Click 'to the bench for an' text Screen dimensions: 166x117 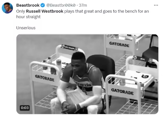[x=131, y=11]
